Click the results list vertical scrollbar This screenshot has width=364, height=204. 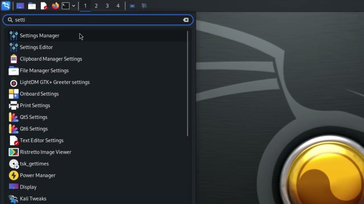tap(188, 84)
